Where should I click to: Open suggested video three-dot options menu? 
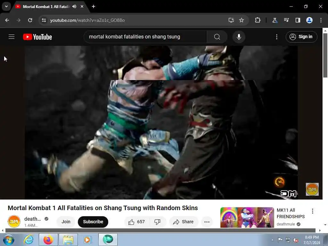click(313, 211)
